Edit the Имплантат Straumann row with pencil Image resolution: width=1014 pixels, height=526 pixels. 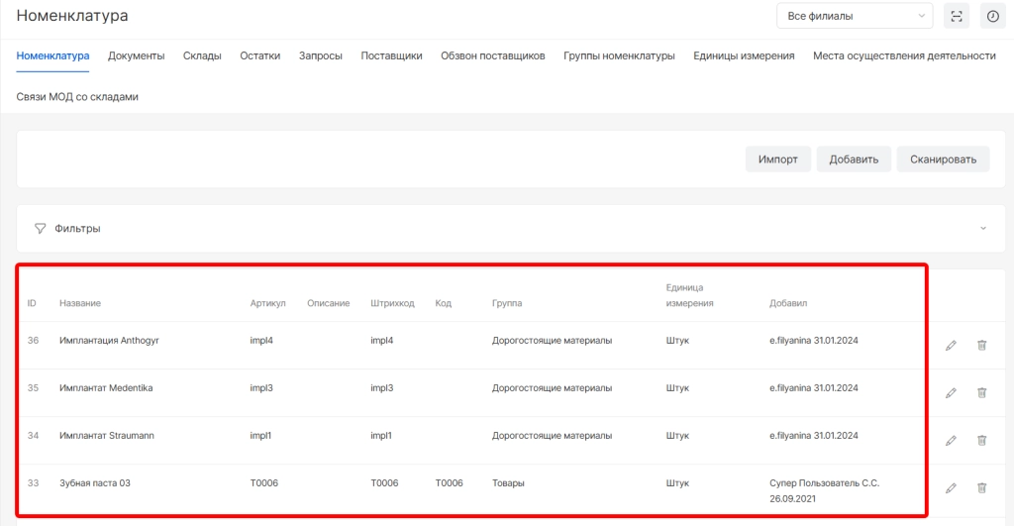coord(951,441)
